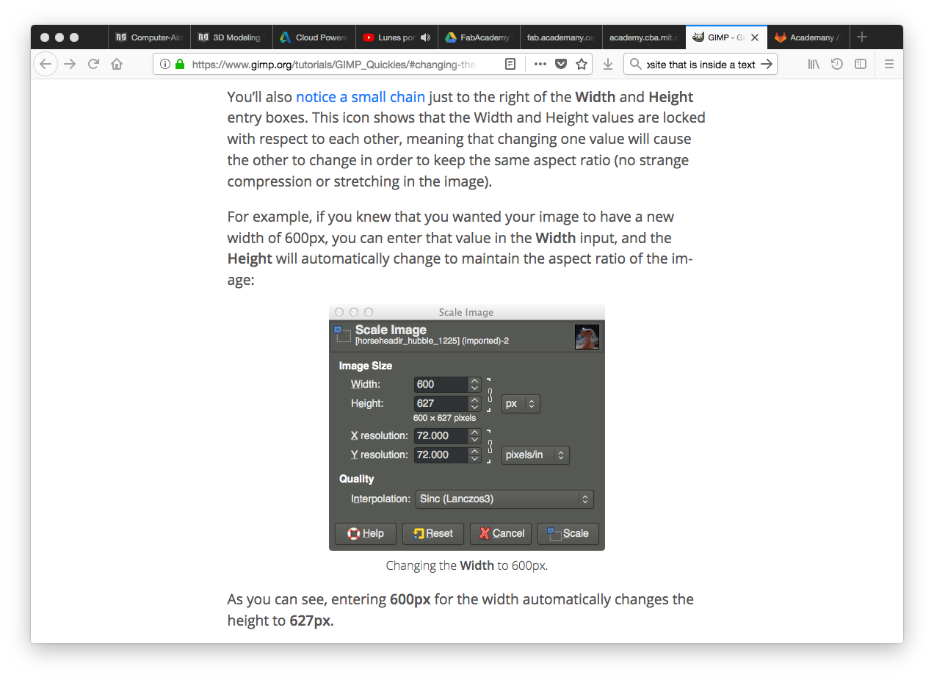Click the Scale Image icon beside the dialog heading

342,335
